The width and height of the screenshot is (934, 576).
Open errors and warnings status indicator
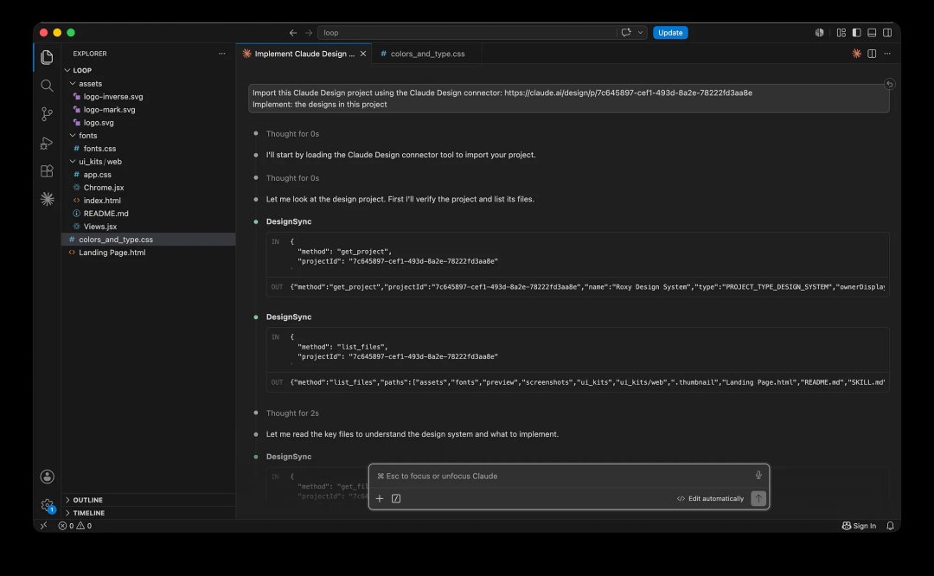click(x=75, y=526)
